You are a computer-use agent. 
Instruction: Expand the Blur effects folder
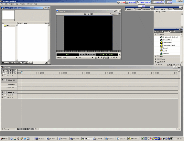tap(156, 56)
